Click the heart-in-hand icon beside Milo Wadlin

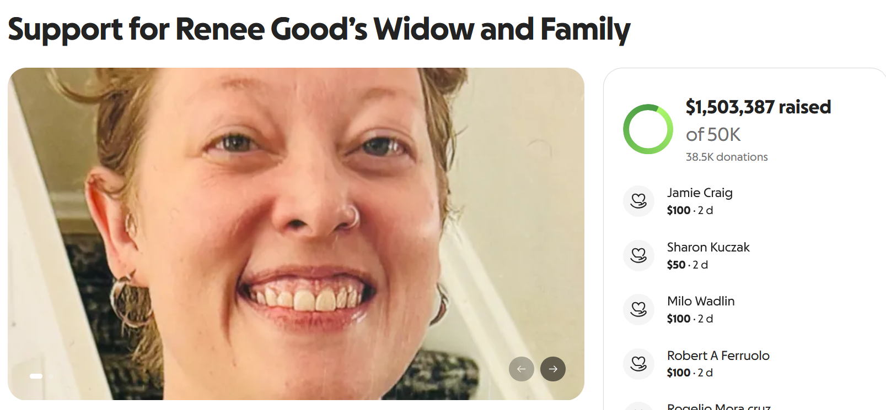point(638,309)
